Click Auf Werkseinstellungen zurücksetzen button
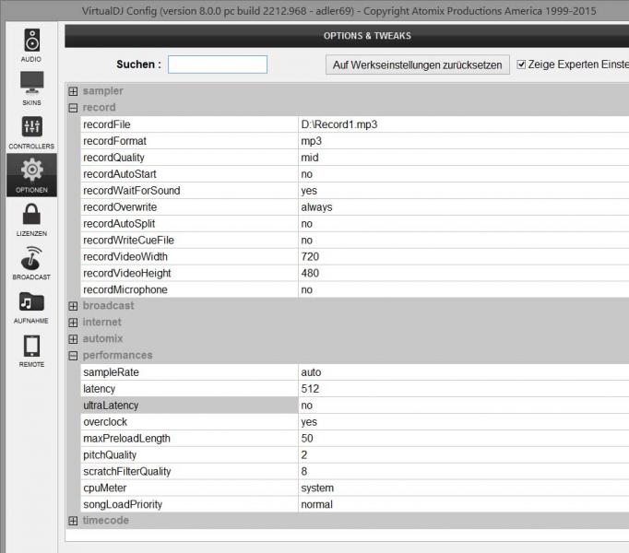The height and width of the screenshot is (553, 629). [x=418, y=65]
